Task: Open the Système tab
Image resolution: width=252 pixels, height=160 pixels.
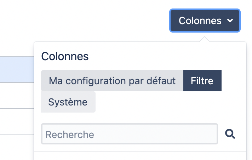Action: [x=68, y=102]
